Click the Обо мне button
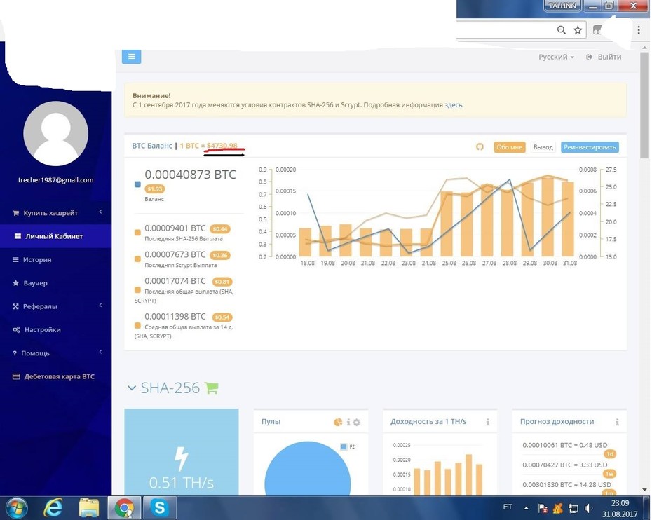Image resolution: width=652 pixels, height=520 pixels. pos(510,147)
